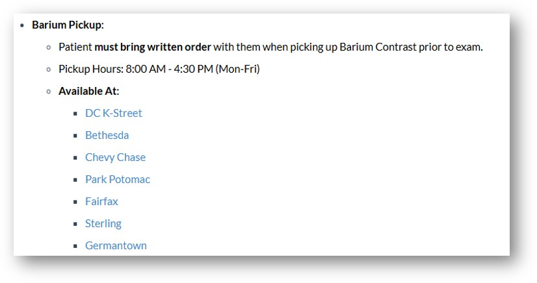Open the Sterling location link
The height and width of the screenshot is (283, 537).
(103, 223)
